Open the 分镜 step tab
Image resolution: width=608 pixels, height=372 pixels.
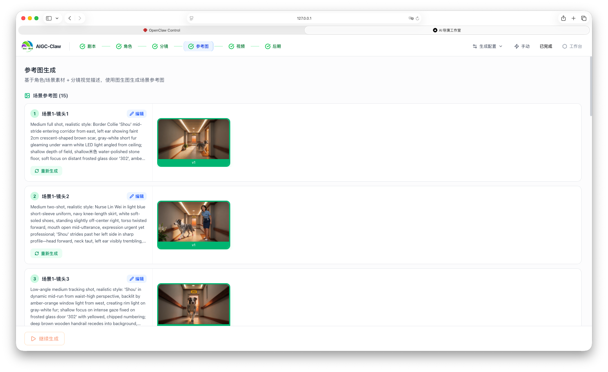(x=160, y=46)
